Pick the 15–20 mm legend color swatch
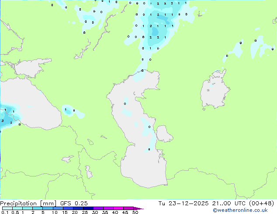Image resolution: width=277 pixels, height=214 pixels. click(68, 208)
